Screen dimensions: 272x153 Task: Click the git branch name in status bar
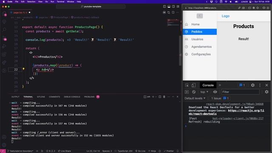click(x=20, y=151)
